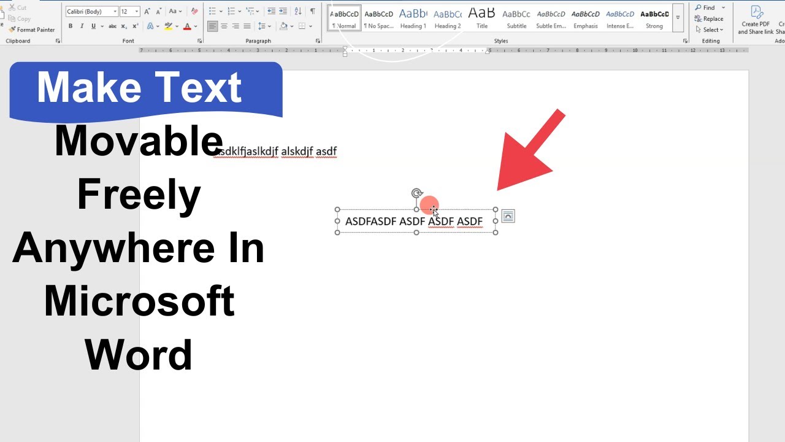Apply Title style
Screen dimensions: 785x442
[x=482, y=17]
